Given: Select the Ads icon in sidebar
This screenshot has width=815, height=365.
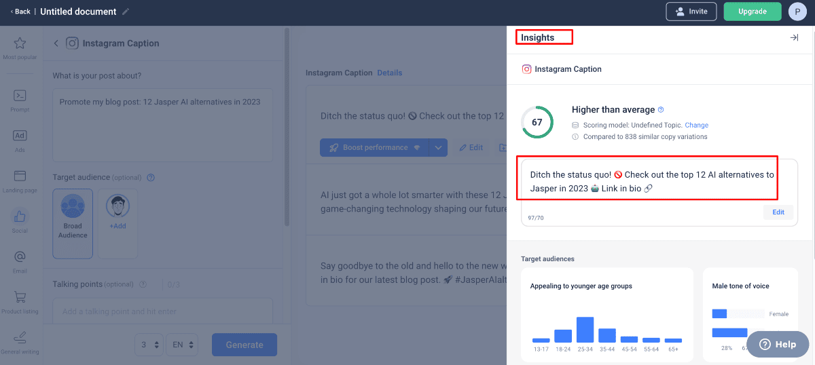Looking at the screenshot, I should coord(20,136).
